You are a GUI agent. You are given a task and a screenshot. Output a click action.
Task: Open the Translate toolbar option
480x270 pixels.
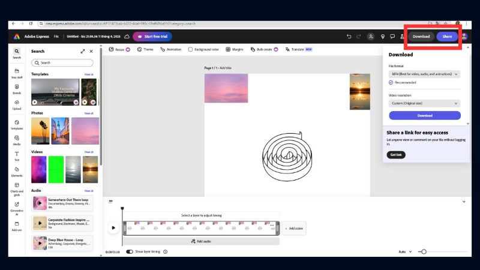(x=298, y=49)
